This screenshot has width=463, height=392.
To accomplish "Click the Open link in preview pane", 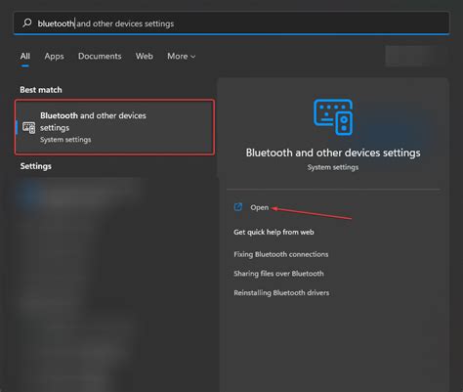I will coord(260,207).
